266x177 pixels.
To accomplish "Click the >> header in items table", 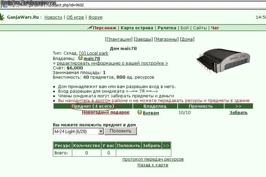I will pos(239,106).
